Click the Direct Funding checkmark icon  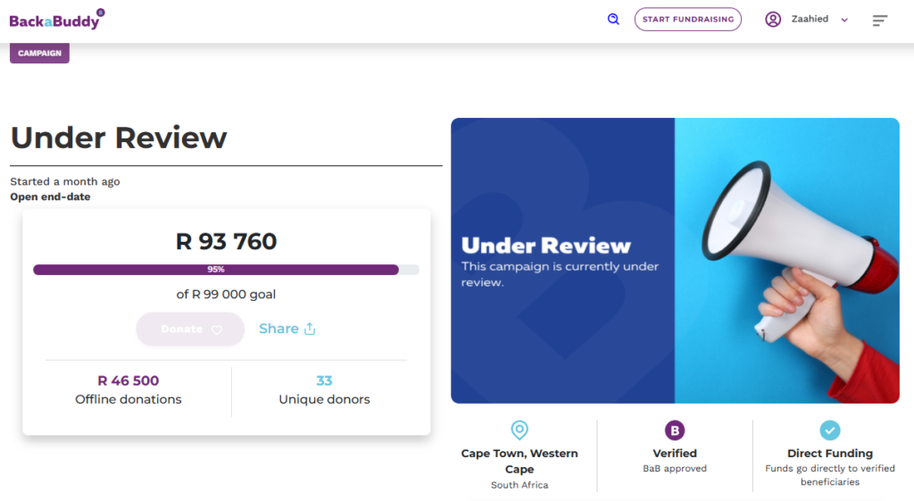pos(830,430)
